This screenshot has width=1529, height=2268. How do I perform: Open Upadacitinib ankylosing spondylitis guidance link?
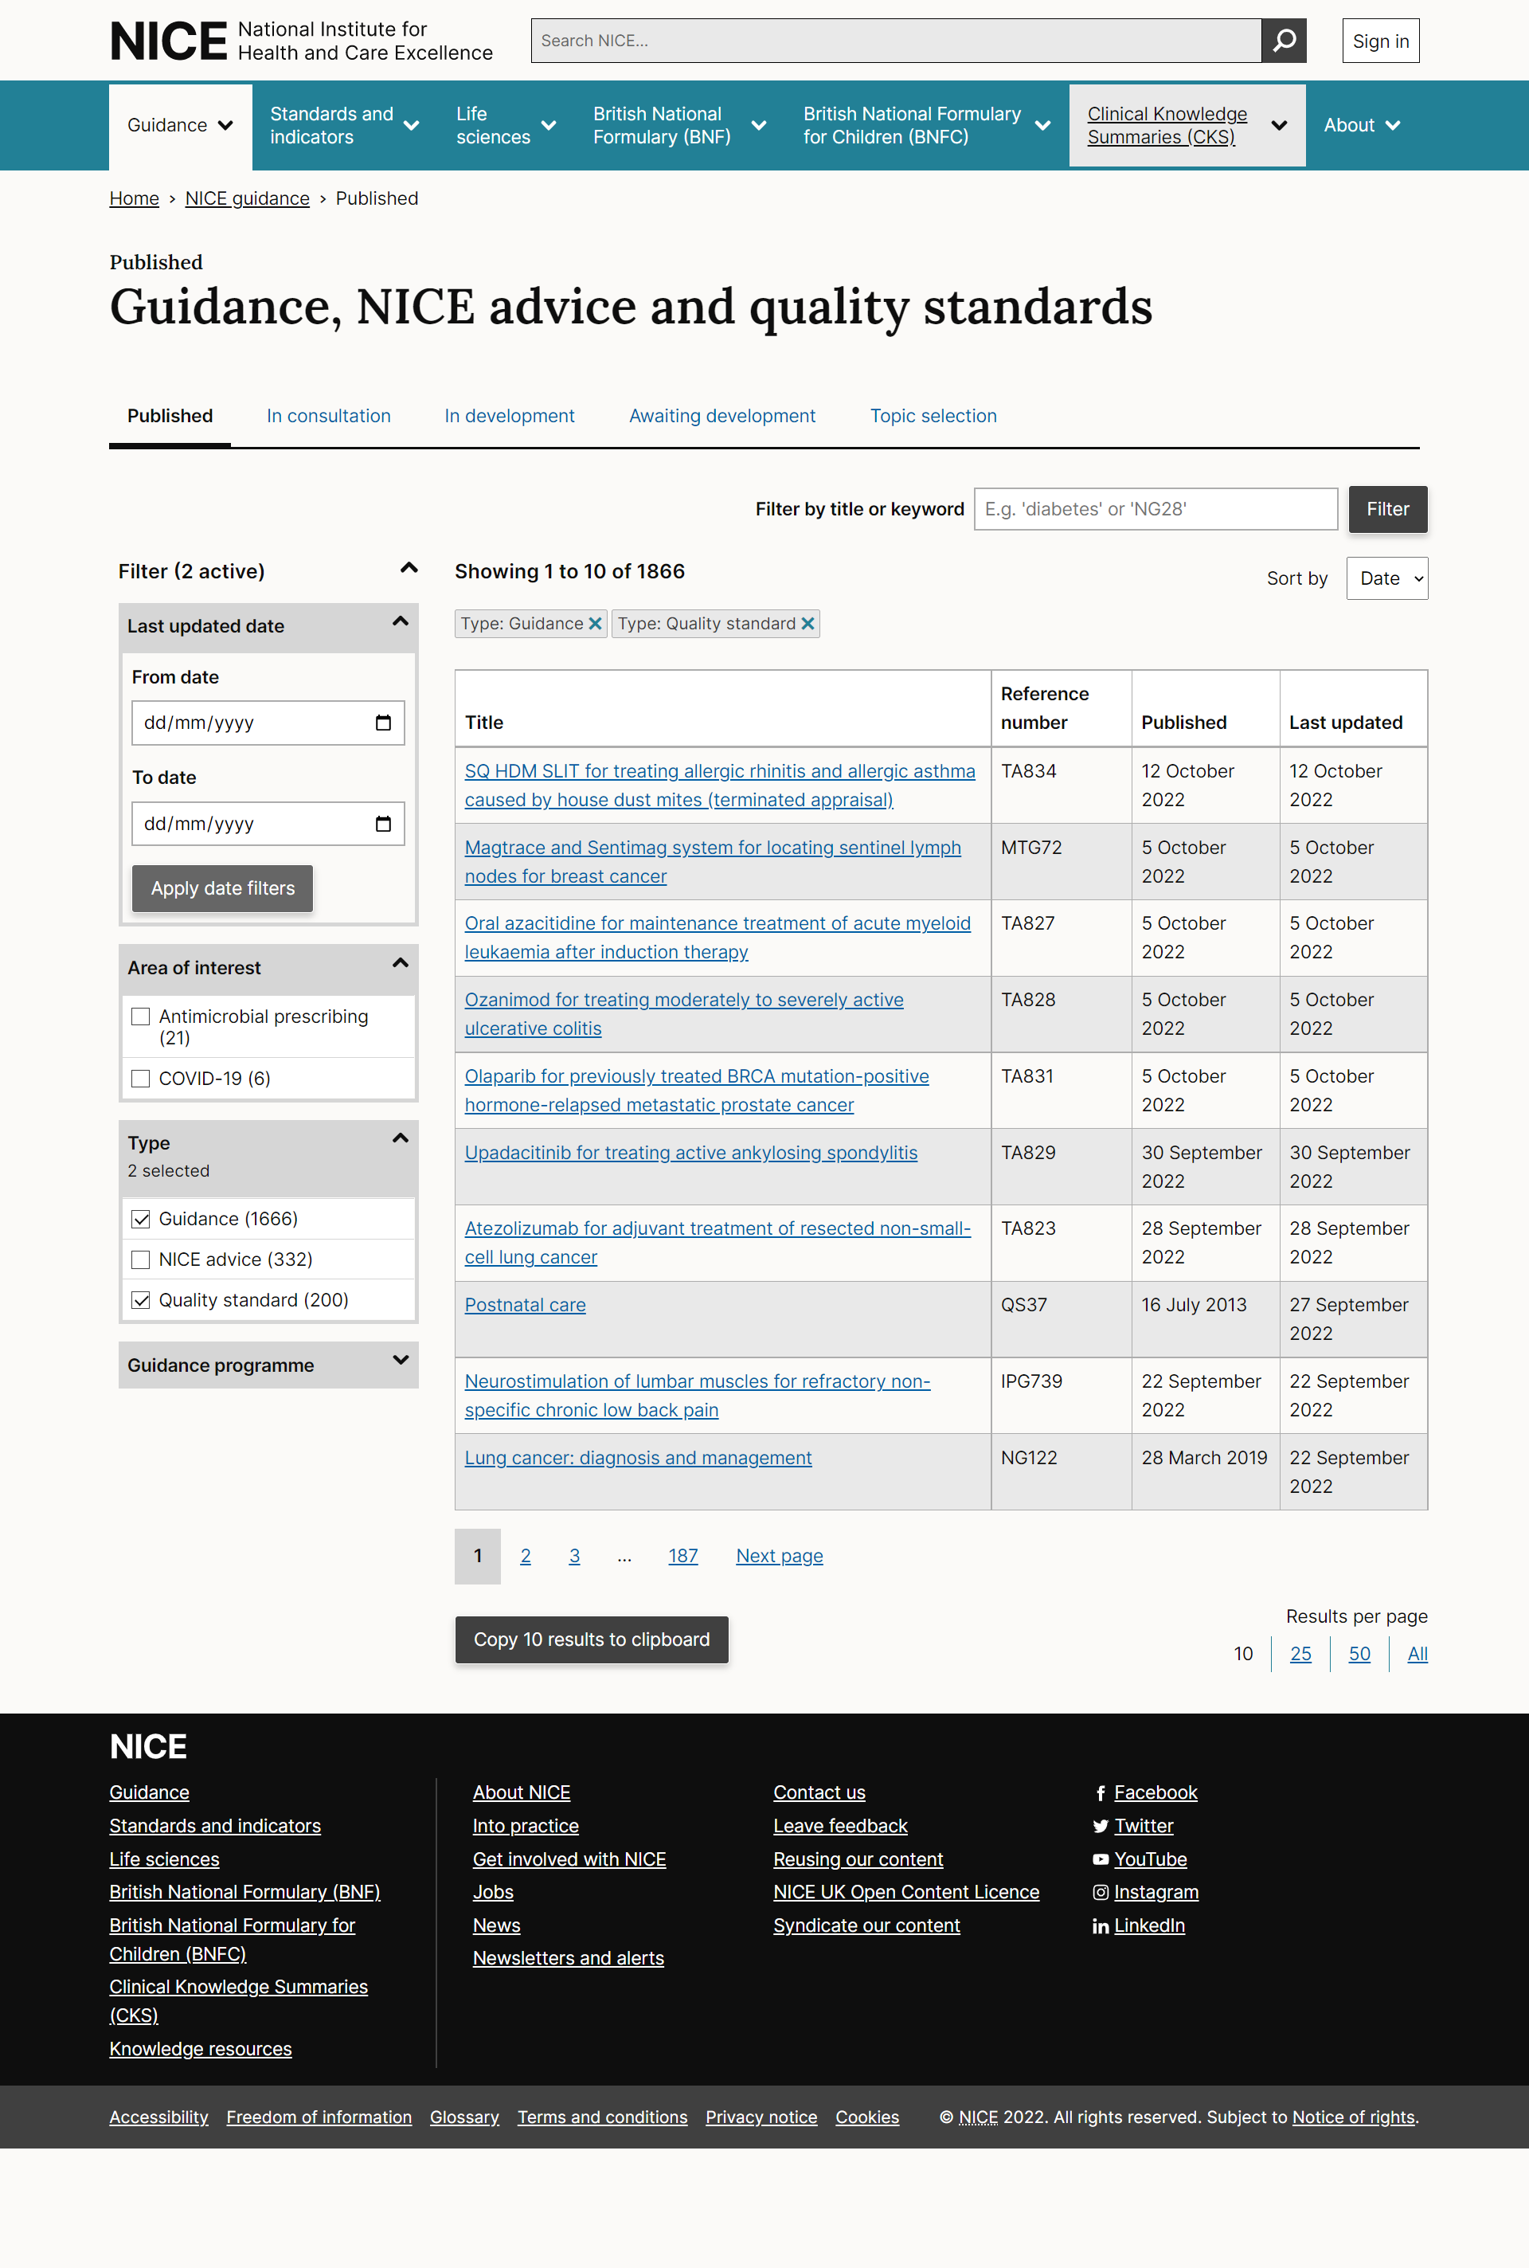tap(690, 1153)
